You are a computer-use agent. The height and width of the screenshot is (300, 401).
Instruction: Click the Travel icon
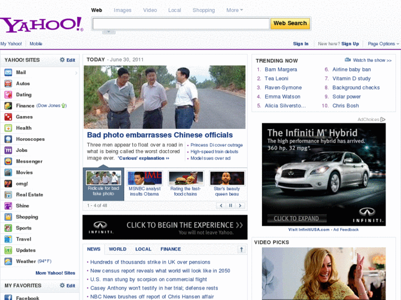tap(8, 239)
